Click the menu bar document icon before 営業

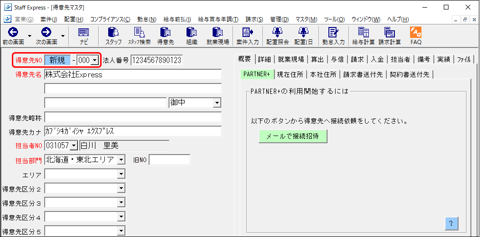[8, 19]
